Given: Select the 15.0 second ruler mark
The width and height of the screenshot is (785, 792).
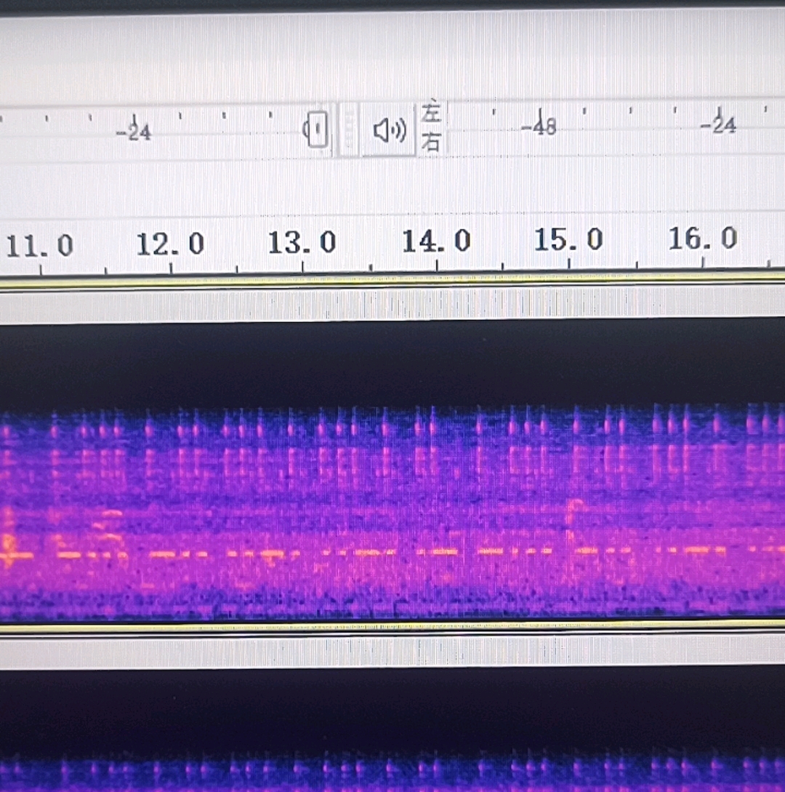Looking at the screenshot, I should (568, 239).
